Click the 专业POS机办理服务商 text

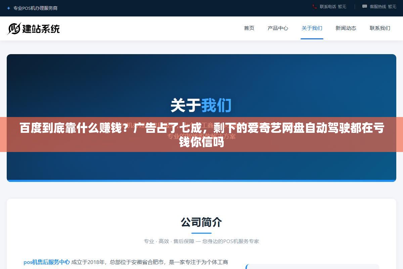pos(35,8)
